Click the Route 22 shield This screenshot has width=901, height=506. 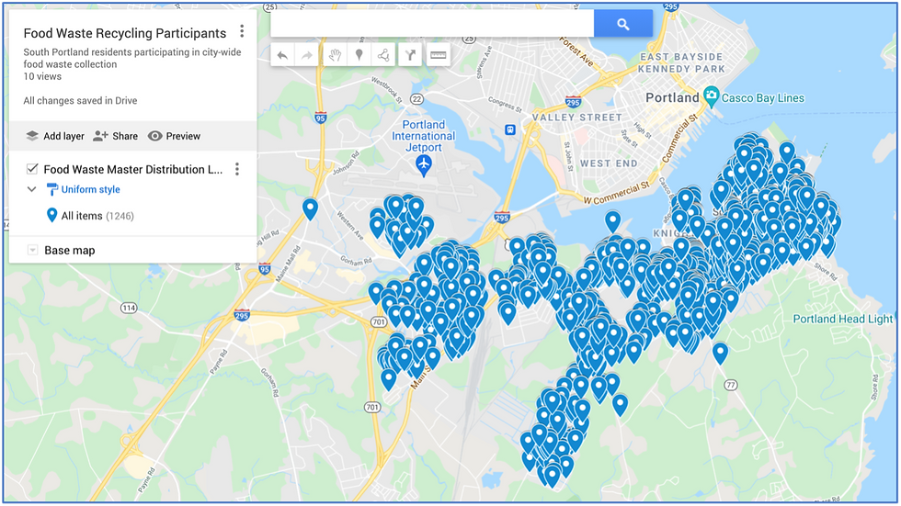click(416, 99)
